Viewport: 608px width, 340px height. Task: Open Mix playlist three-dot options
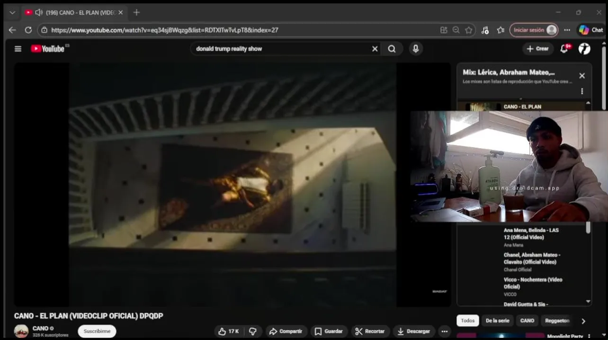(582, 91)
